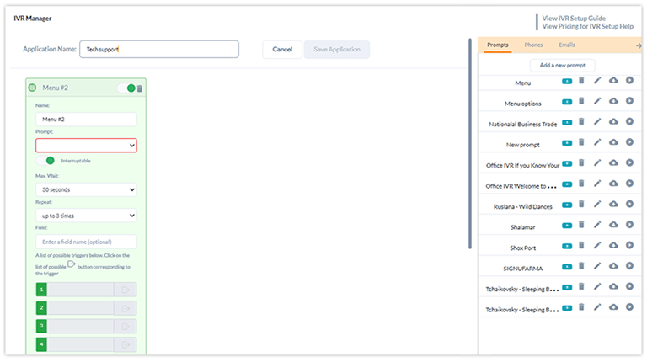Open the Prompt dropdown
This screenshot has width=647, height=362.
pyautogui.click(x=86, y=146)
